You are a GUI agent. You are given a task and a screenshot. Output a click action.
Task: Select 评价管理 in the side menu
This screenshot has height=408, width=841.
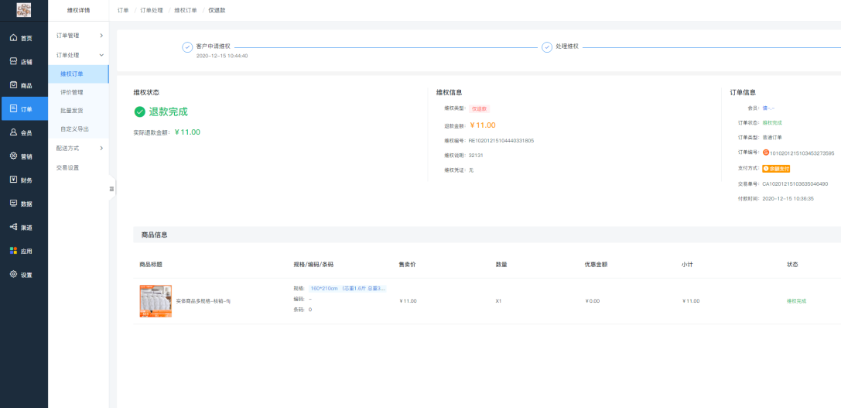[x=72, y=92]
